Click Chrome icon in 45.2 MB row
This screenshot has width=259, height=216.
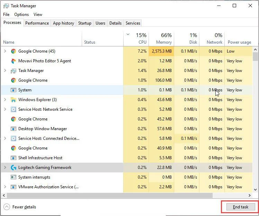(x=14, y=119)
